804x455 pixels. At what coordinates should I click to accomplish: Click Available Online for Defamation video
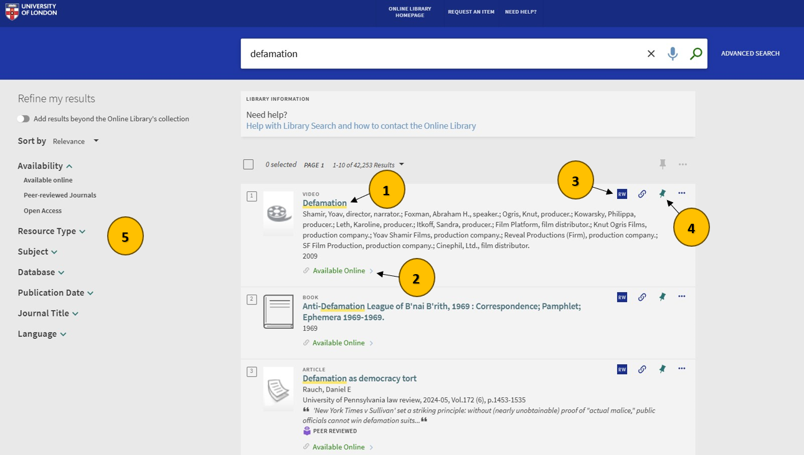pos(339,271)
